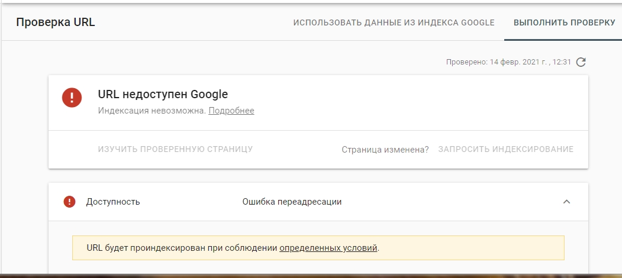This screenshot has width=622, height=278.
Task: Click the 'Проверка URL' panel title
Action: (x=55, y=22)
